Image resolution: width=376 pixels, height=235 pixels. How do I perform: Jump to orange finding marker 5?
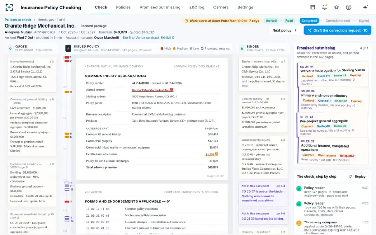[x=67, y=134]
